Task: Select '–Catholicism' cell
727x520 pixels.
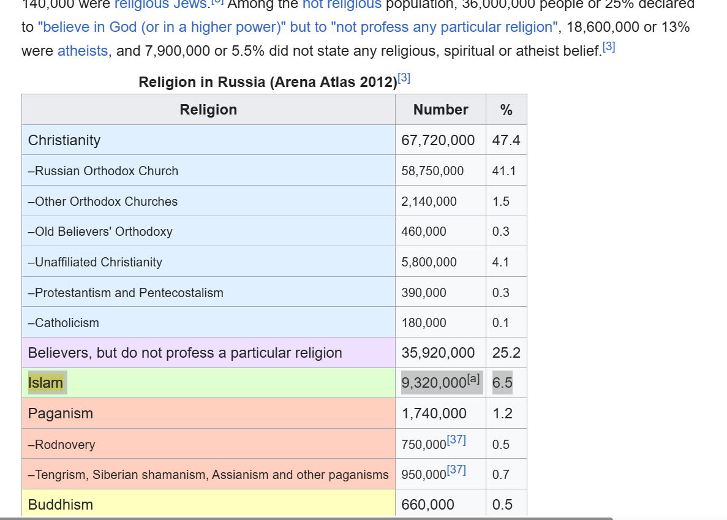Action: tap(208, 323)
